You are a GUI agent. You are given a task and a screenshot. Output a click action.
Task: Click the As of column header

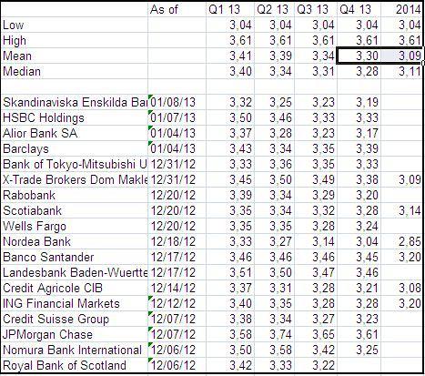[177, 9]
